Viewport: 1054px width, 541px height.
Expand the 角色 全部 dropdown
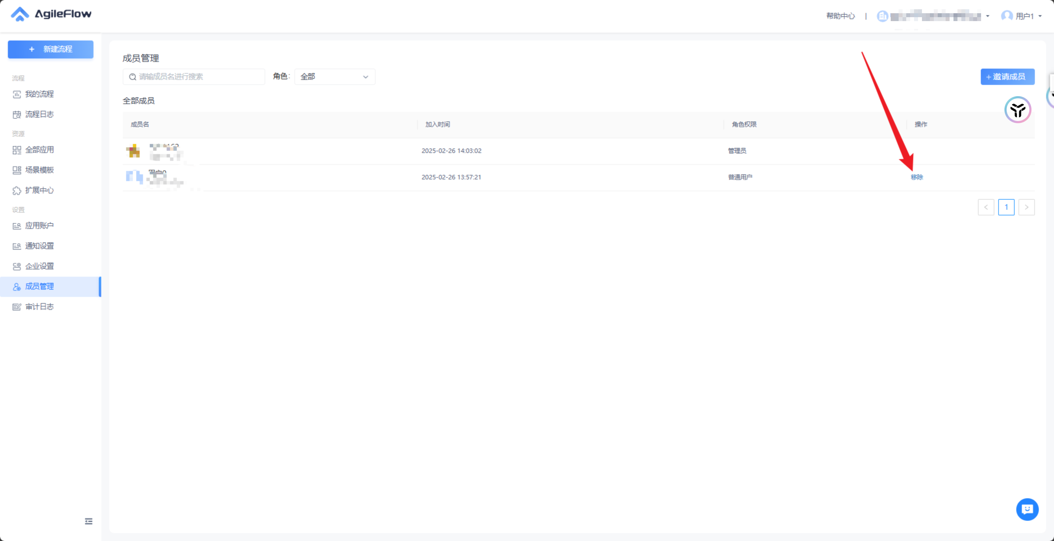pyautogui.click(x=334, y=77)
